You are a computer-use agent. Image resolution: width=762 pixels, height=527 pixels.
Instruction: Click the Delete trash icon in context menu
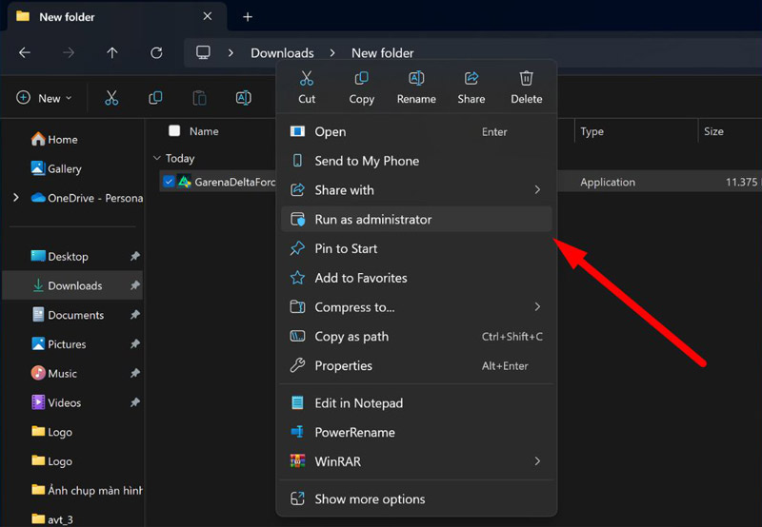click(x=526, y=80)
